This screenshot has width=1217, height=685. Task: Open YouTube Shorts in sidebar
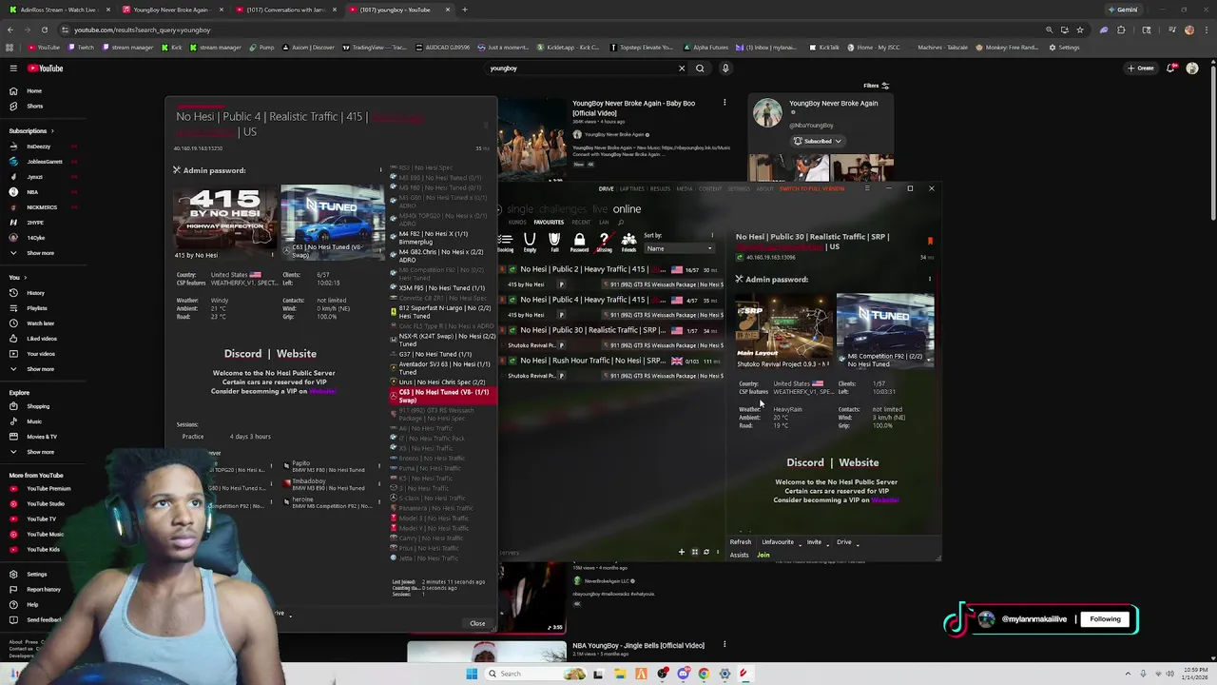[35, 107]
